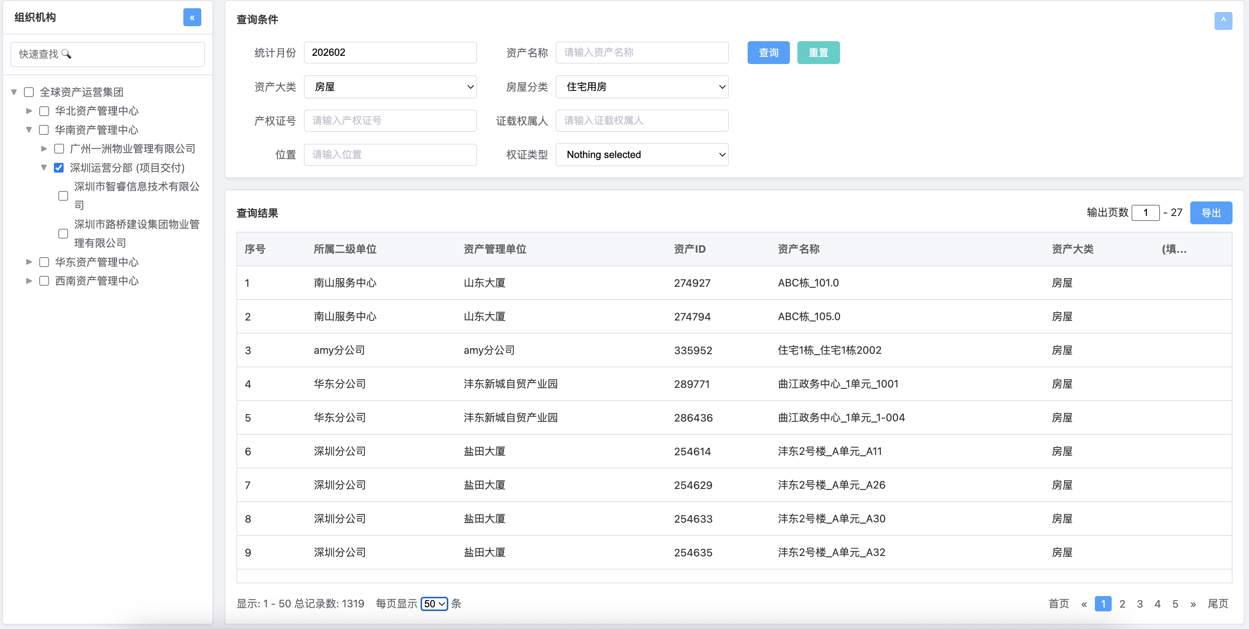This screenshot has width=1249, height=629.
Task: Collapse the 组织机构 sidebar panel
Action: point(192,18)
